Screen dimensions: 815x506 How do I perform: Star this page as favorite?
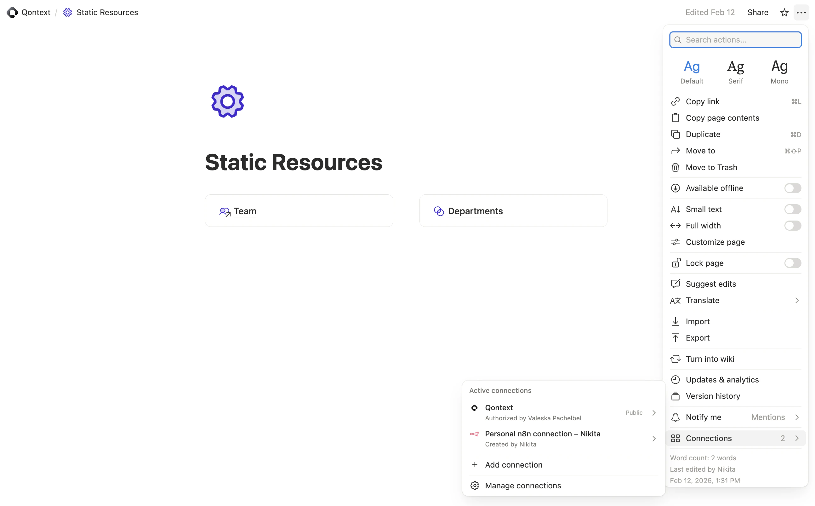(x=784, y=12)
